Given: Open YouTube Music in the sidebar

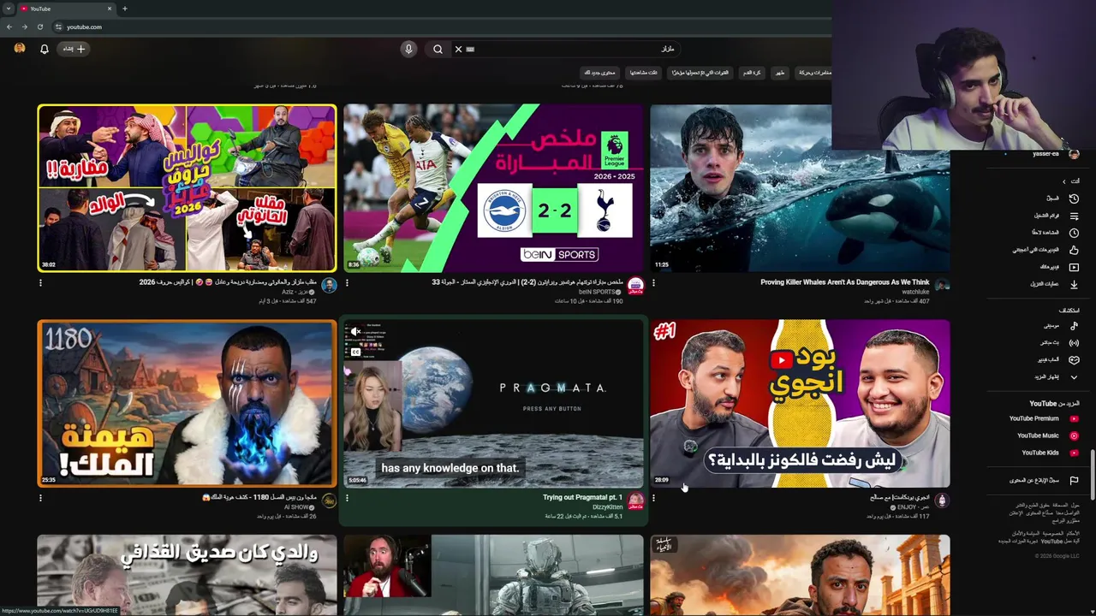Looking at the screenshot, I should point(1046,435).
